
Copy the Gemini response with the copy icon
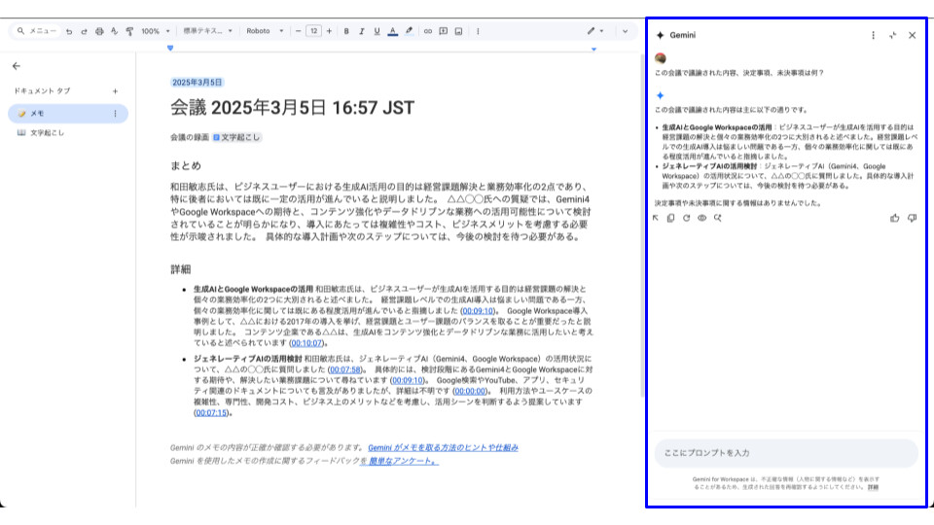point(671,218)
